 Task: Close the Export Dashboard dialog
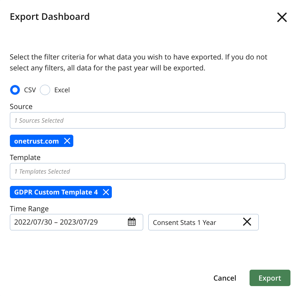coord(282,17)
